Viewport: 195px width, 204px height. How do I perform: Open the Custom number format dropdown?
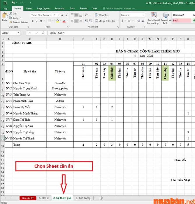pyautogui.click(x=144, y=15)
